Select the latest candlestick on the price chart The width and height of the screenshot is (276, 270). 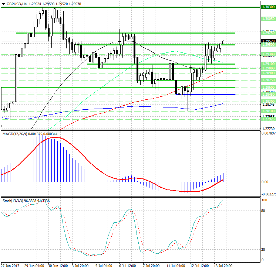click(x=223, y=42)
